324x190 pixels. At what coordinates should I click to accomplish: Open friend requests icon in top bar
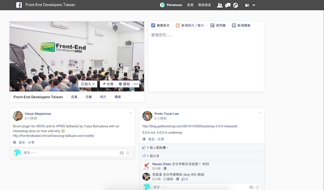click(x=220, y=5)
